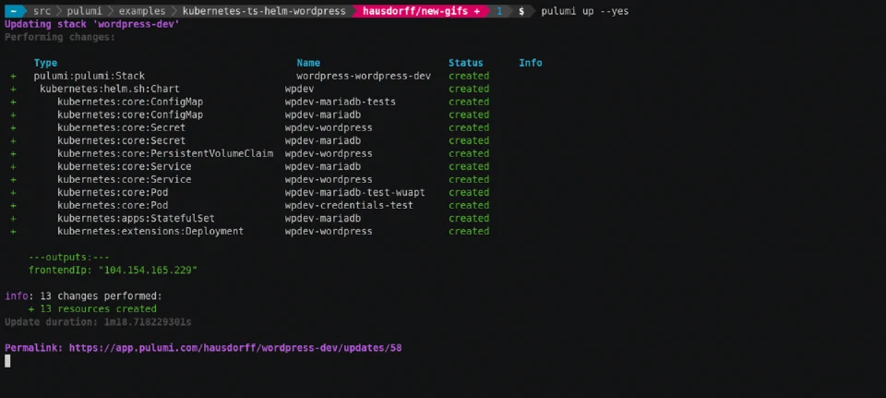This screenshot has height=398, width=886.
Task: Open the app.pulumi.com permalink URL
Action: [235, 348]
